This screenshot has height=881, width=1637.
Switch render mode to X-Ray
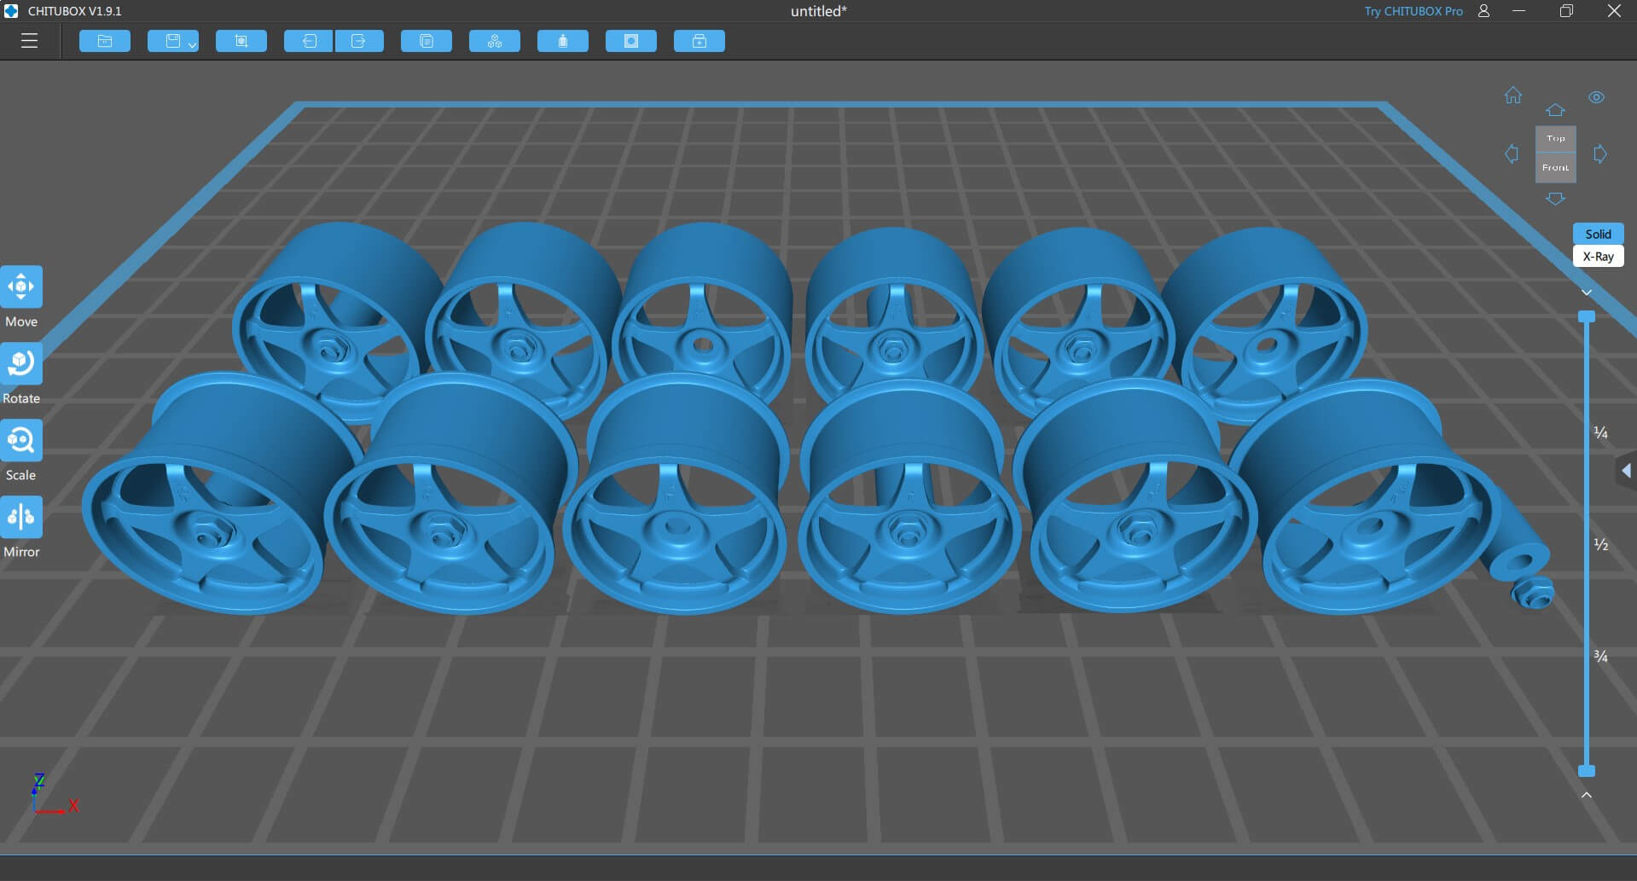(1598, 257)
